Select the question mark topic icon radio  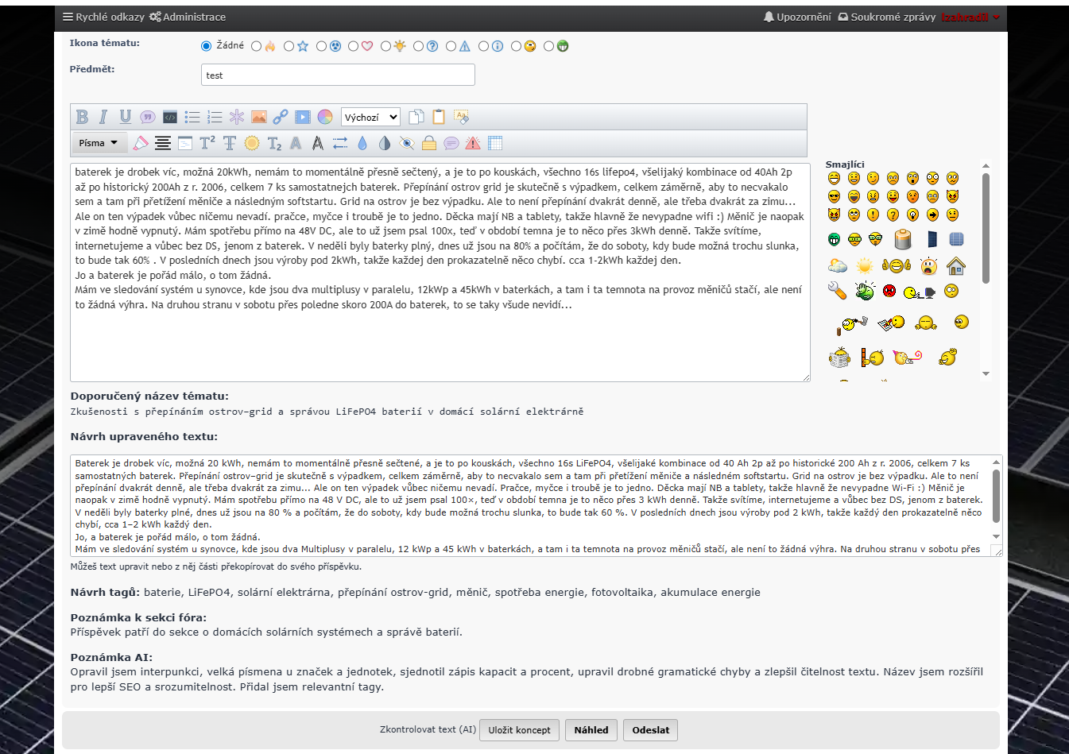coord(418,46)
